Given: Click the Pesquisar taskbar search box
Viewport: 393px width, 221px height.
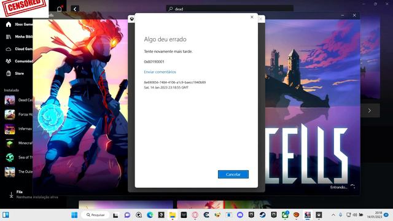Looking at the screenshot, I should click(95, 215).
